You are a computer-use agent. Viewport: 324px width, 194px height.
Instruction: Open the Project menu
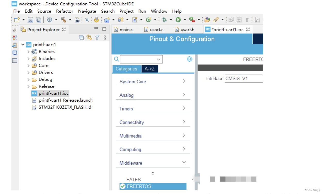pyautogui.click(x=126, y=11)
